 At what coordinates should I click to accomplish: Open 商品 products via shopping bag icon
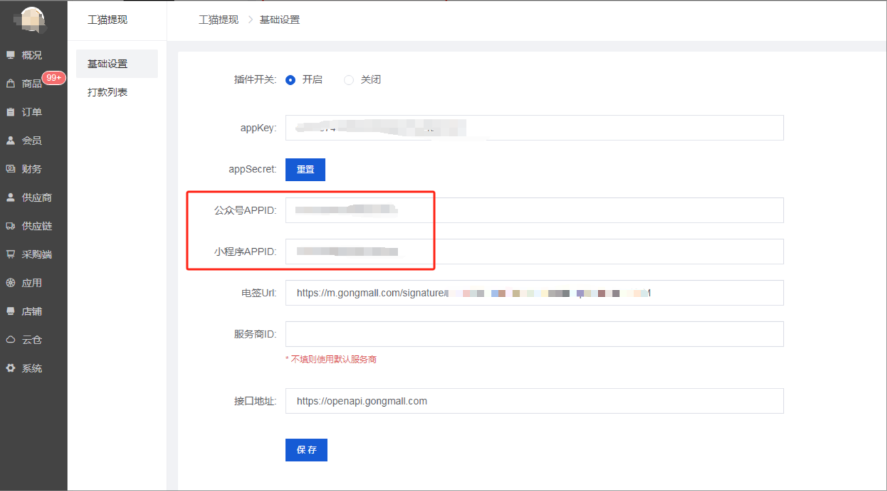click(10, 84)
